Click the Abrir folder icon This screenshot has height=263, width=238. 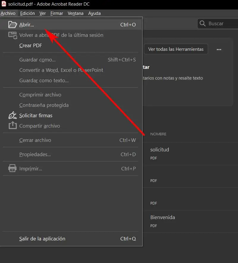12,24
